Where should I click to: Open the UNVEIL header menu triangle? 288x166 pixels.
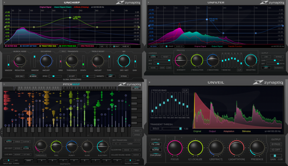[x=149, y=82]
